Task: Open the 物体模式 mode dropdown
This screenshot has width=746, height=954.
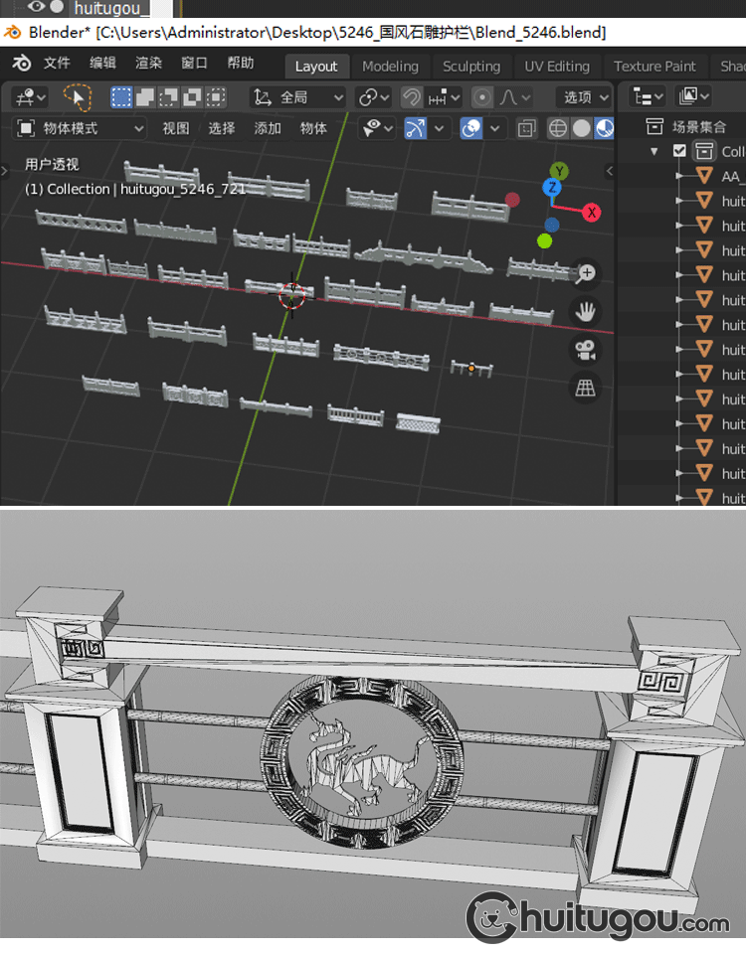Action: pos(80,128)
